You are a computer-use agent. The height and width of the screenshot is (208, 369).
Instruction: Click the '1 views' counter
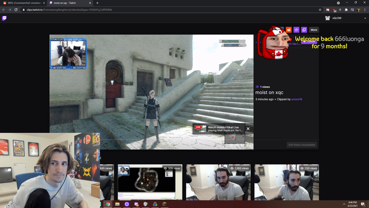[263, 87]
